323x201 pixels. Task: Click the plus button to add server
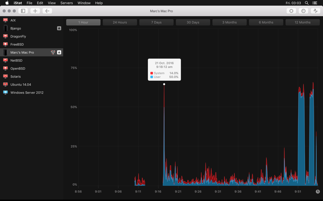pyautogui.click(x=35, y=11)
